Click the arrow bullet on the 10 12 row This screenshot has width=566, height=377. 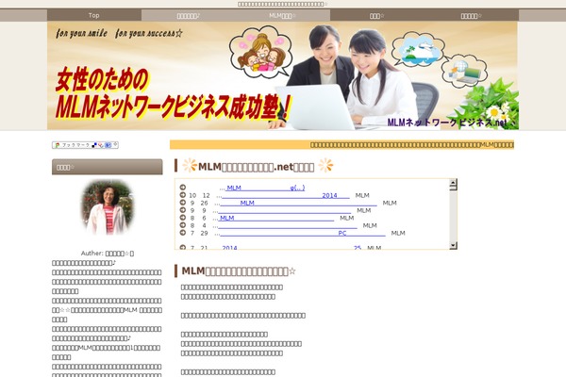(x=183, y=195)
